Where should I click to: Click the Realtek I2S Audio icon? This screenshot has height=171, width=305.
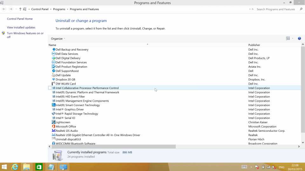(54, 131)
